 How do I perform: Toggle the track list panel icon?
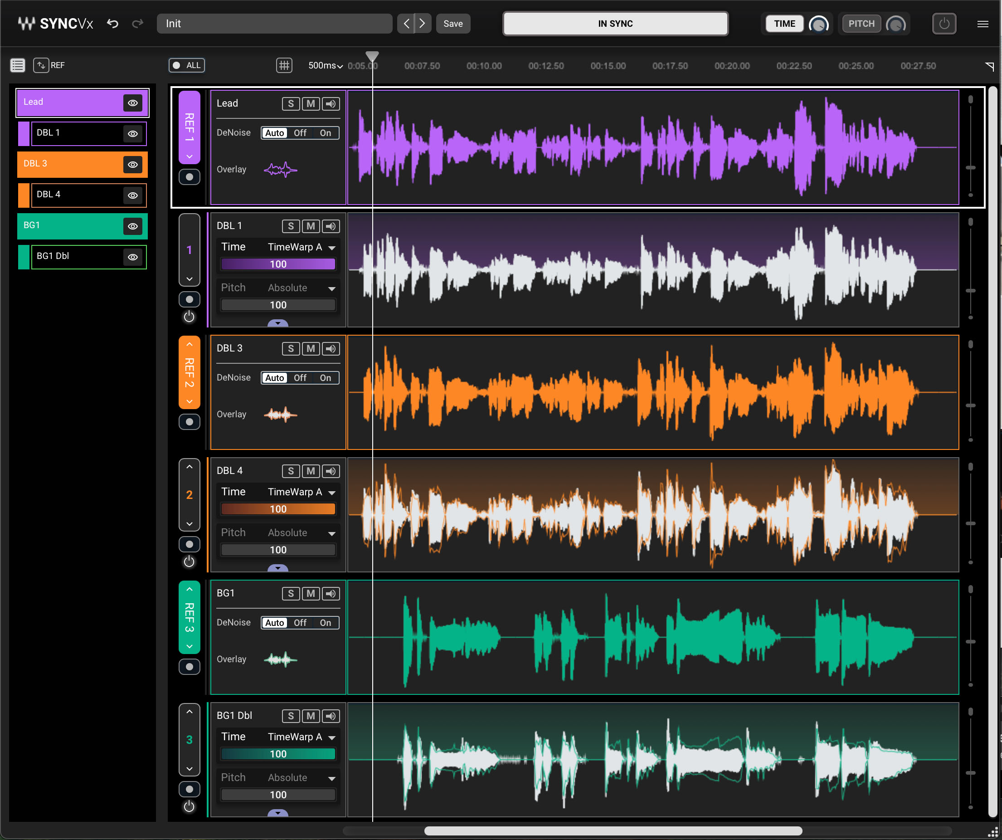point(18,65)
